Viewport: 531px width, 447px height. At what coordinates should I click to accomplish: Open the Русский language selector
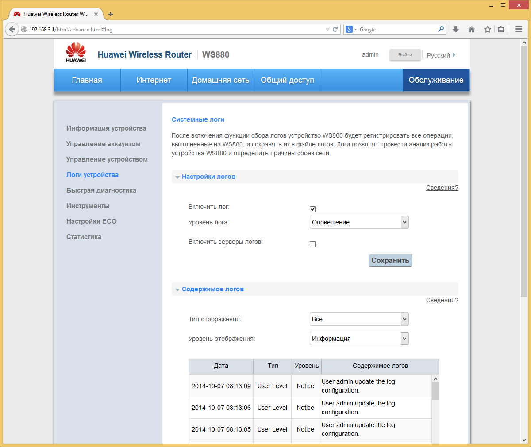441,55
